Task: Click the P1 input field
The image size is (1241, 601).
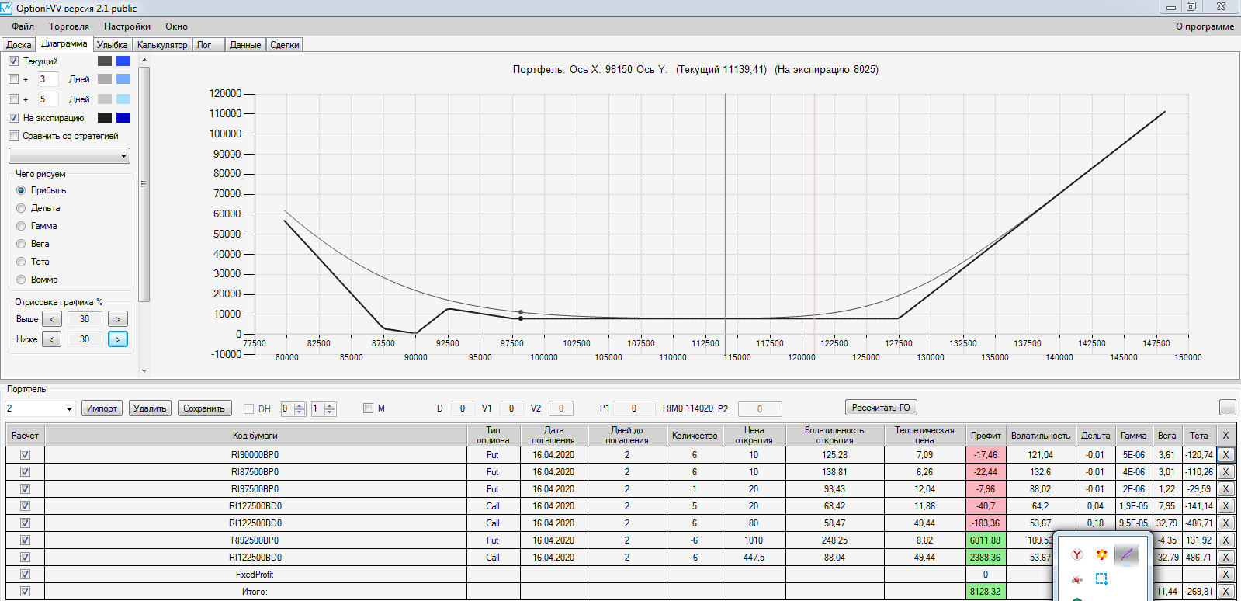Action: pyautogui.click(x=633, y=408)
